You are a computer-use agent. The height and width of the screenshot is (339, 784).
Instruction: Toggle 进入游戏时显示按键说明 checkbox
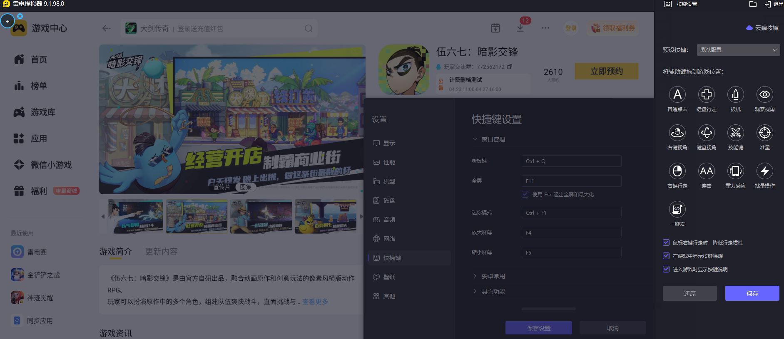click(666, 269)
